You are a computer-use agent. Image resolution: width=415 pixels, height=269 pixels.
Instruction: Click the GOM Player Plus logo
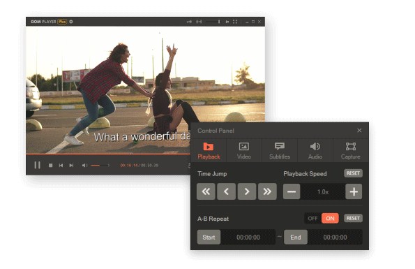tap(49, 22)
